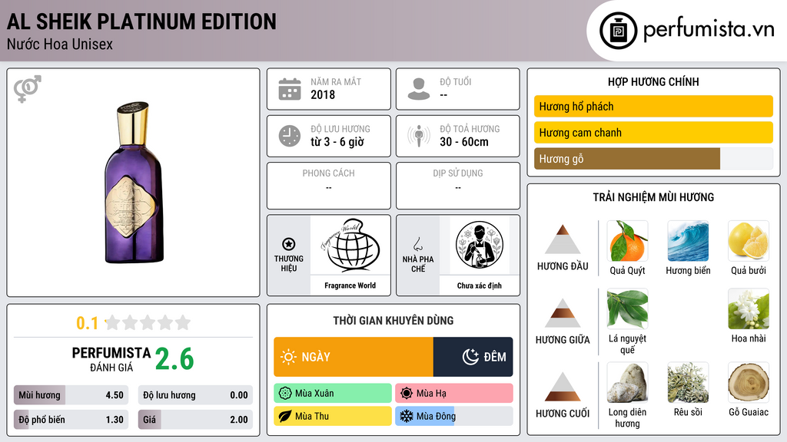
Task: Click the Hương đầu pyramid icon
Action: point(563,239)
